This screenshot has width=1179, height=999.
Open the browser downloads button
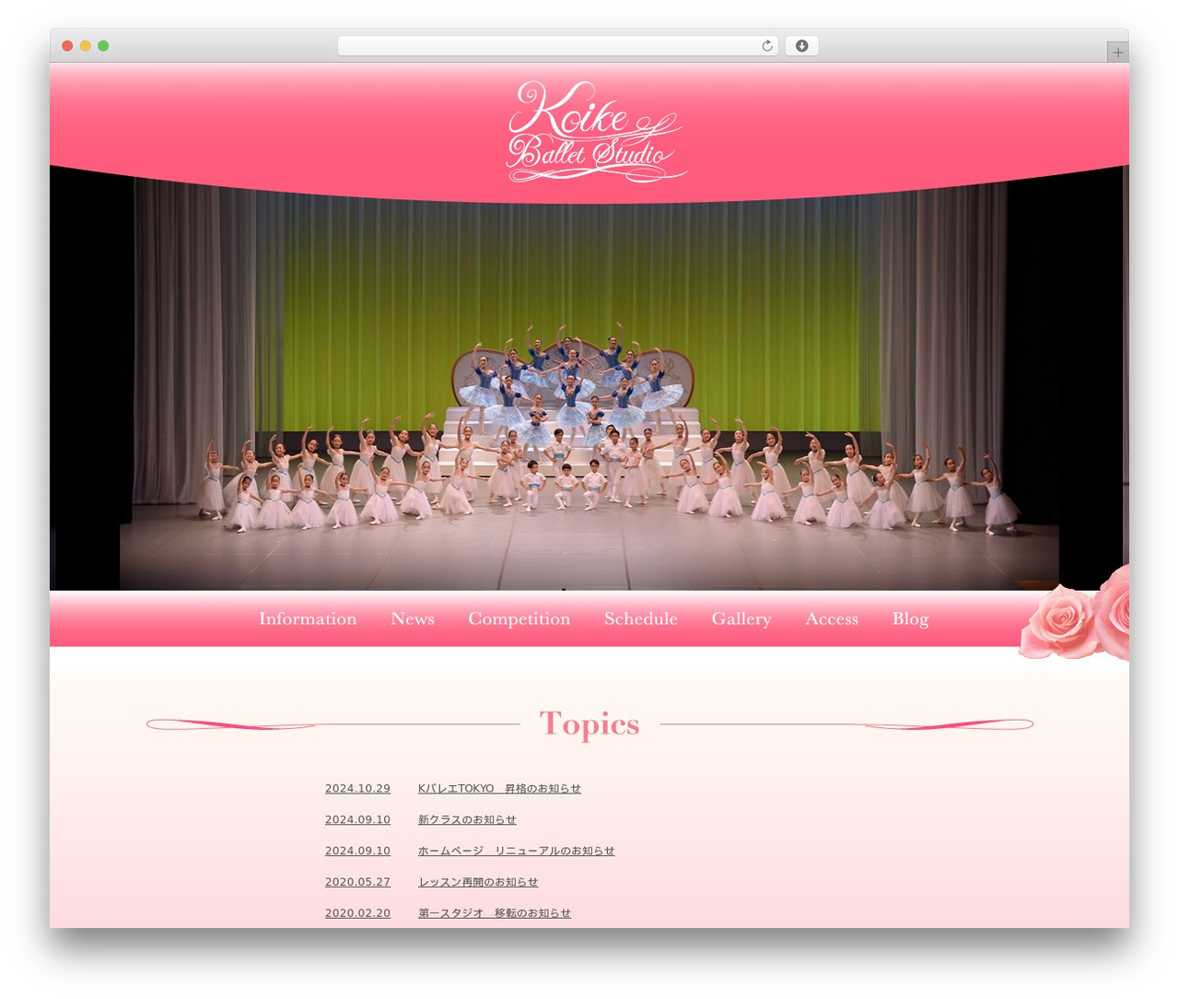[x=801, y=46]
